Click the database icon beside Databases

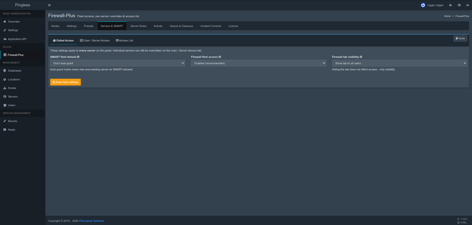(x=5, y=71)
